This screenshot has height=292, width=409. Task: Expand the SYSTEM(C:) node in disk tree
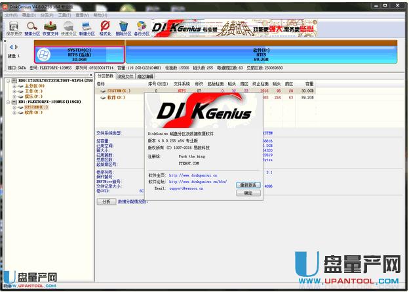click(x=13, y=107)
